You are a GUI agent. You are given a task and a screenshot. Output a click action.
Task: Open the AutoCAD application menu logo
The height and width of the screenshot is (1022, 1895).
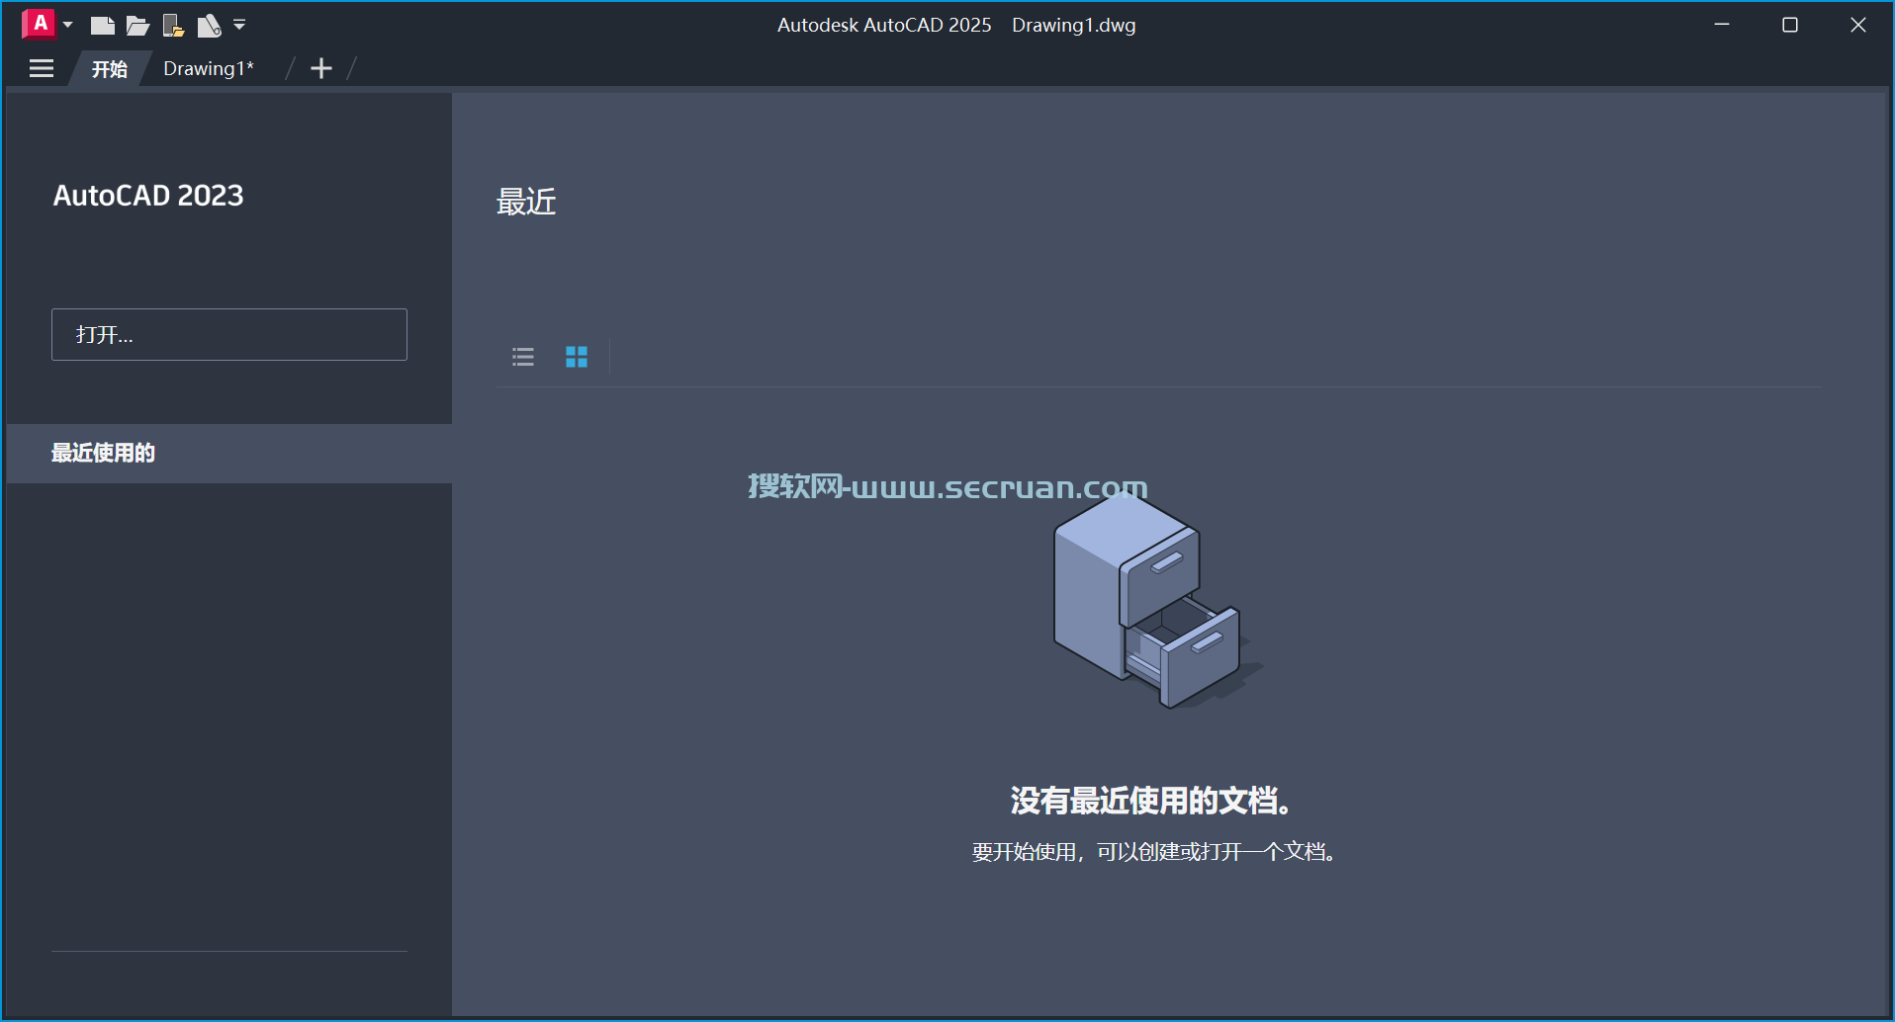coord(39,24)
